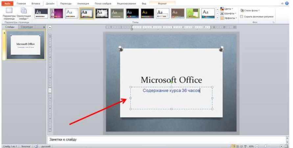Image resolution: width=293 pixels, height=148 pixels.
Task: Open the Анимация ribbon tab
Action: coord(83,3)
